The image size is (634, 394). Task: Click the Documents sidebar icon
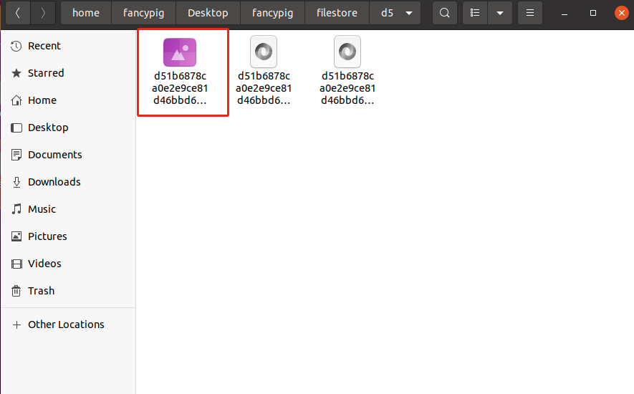(16, 155)
